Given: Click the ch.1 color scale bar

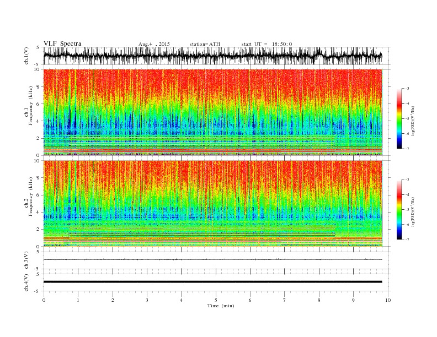Looking at the screenshot, I should (x=399, y=119).
